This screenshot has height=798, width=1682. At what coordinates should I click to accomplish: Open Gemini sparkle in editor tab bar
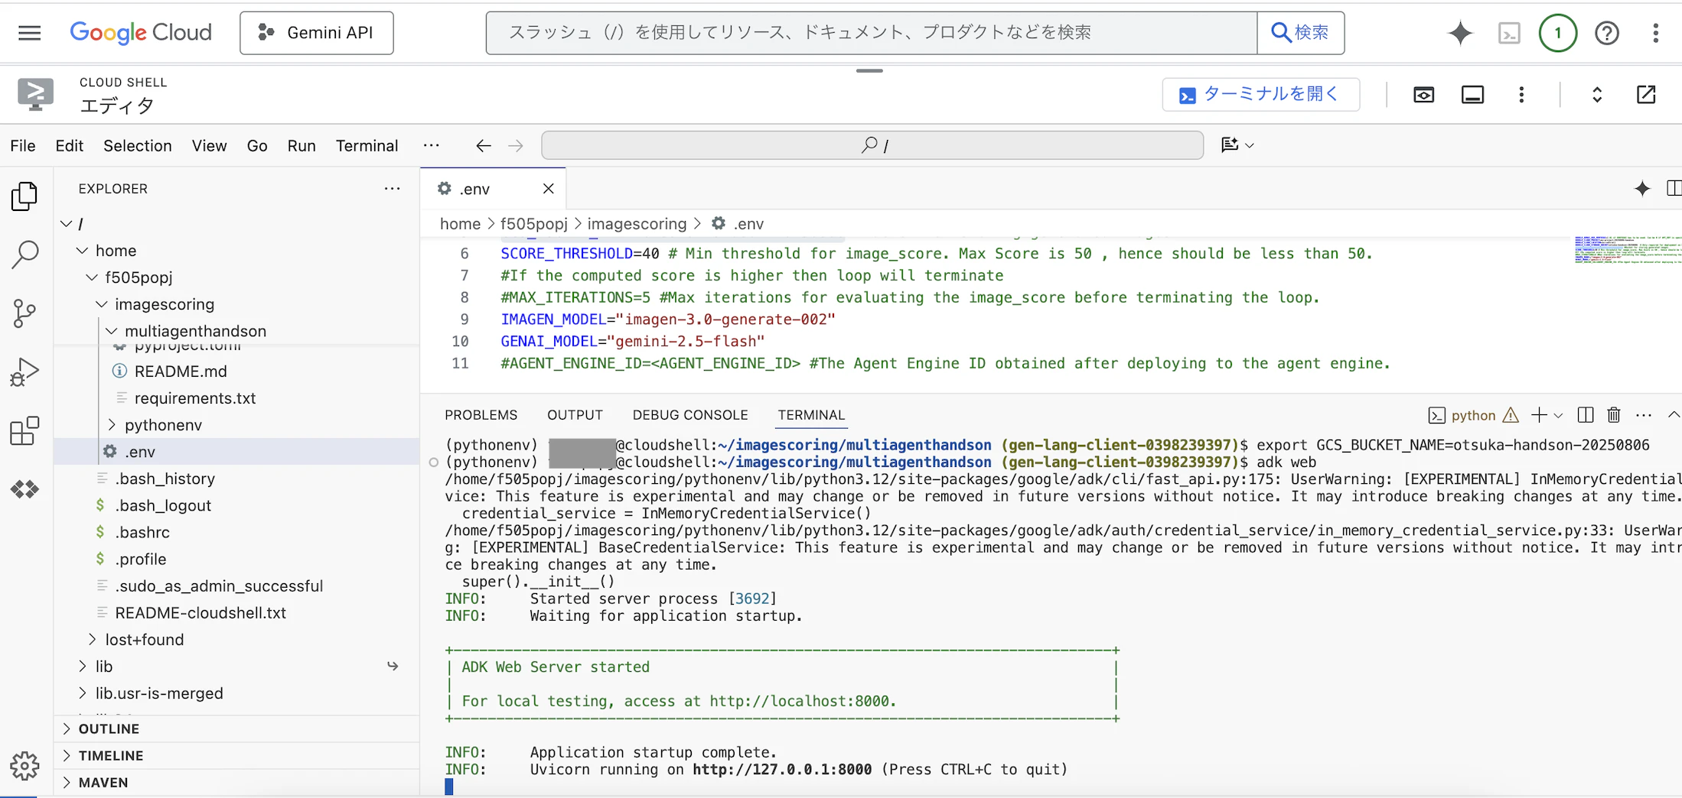(x=1642, y=189)
